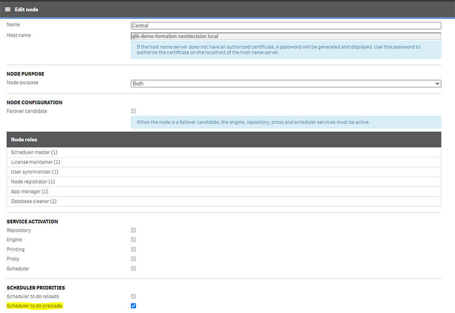Click the highlighted Scheduler to do preloads label
The image size is (455, 313).
pyautogui.click(x=35, y=306)
